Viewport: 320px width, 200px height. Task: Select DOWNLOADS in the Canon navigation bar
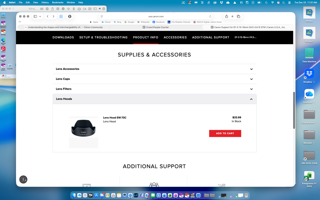(63, 37)
